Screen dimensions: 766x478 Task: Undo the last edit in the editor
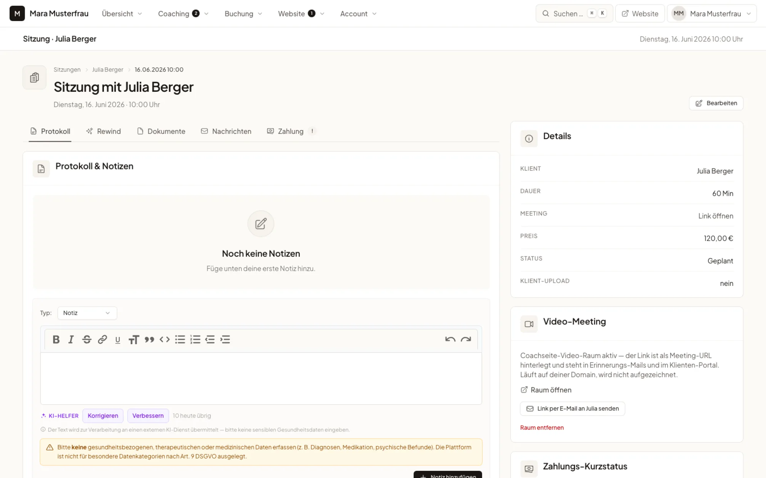coord(450,340)
